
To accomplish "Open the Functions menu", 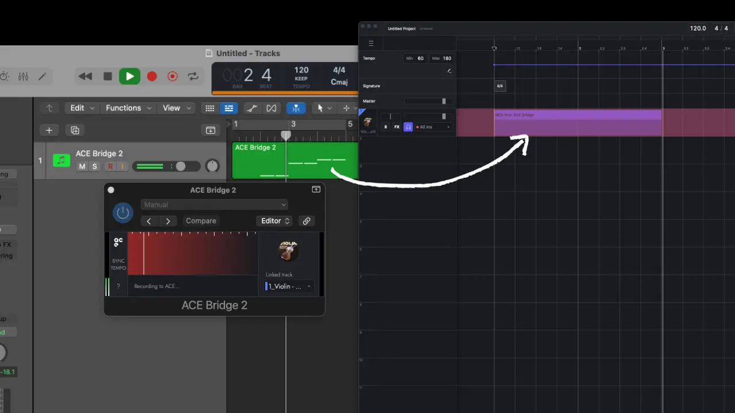I will [x=128, y=108].
